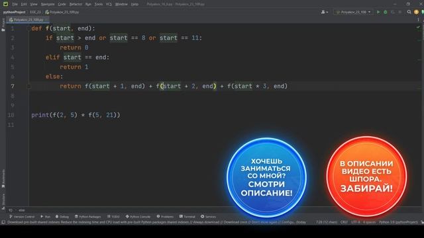Open the Polyakov_23_109 run configuration dropdown
The width and height of the screenshot is (424, 238).
[x=353, y=12]
